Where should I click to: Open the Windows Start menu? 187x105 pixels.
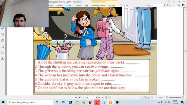[x=3, y=102]
